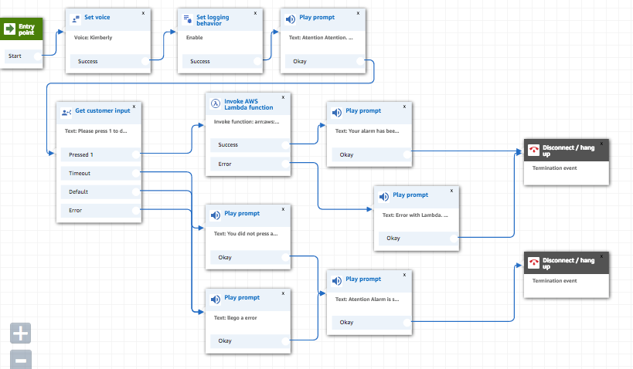Screen dimensions: 633x369
Task: Click speaker icon on 'Atention Alarm is s...' prompt
Action: coord(337,281)
